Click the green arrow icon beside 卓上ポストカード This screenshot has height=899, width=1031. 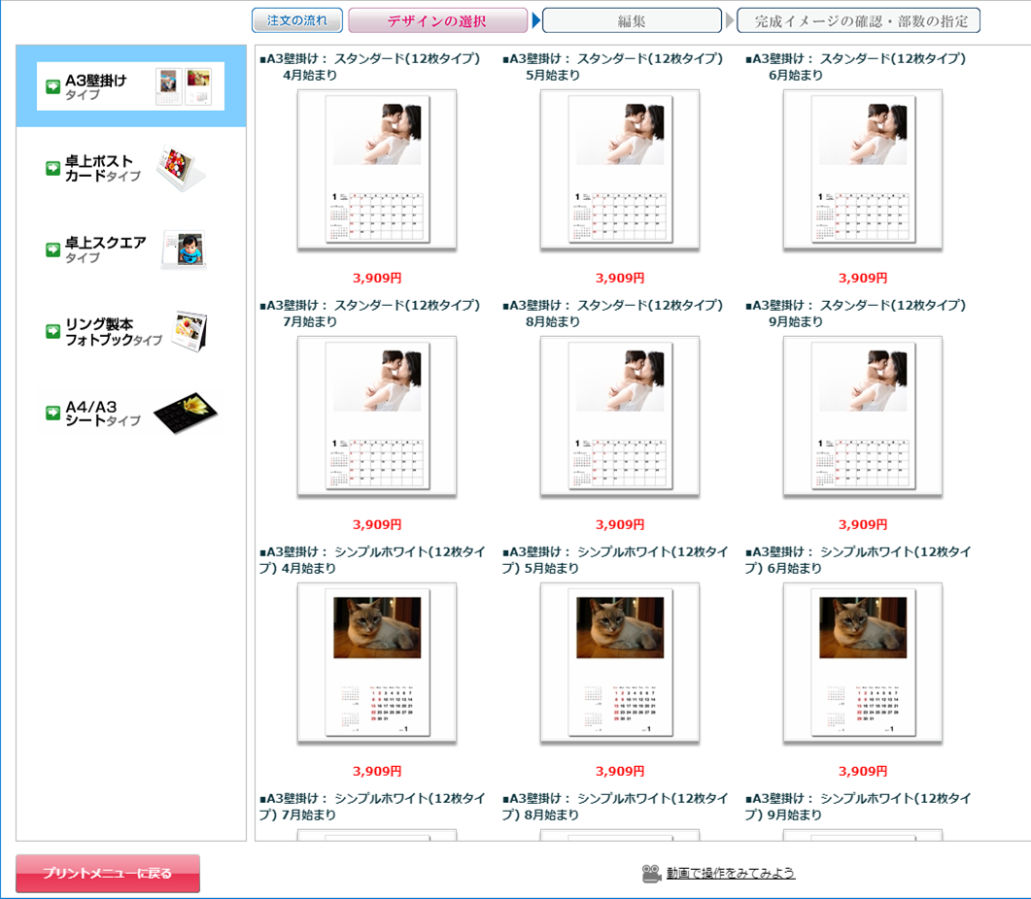[53, 169]
